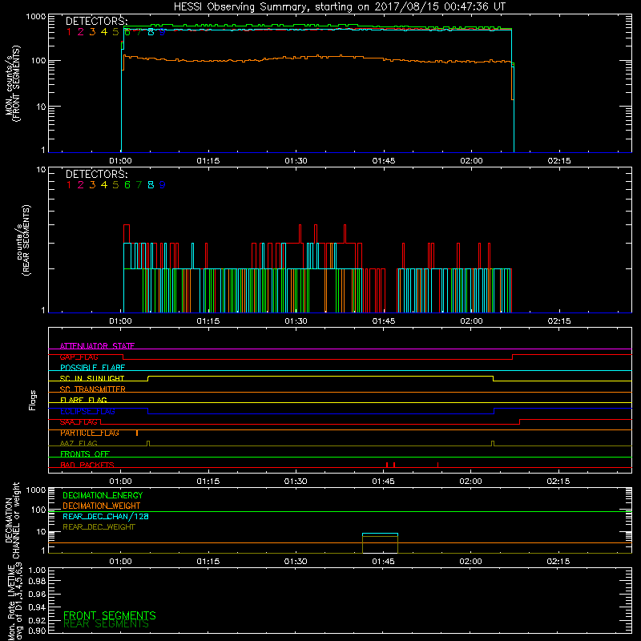Screen dimensions: 641x641
Task: Select the PARTICLE_FLAG label
Action: (90, 433)
